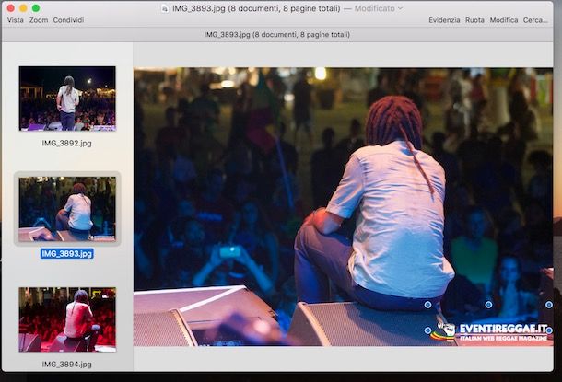Click the tab title IMG_3893.jpg (8 documenti, 8 pagine totali)
The height and width of the screenshot is (382, 562).
click(x=277, y=35)
